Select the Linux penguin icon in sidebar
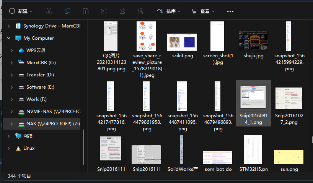 point(18,148)
